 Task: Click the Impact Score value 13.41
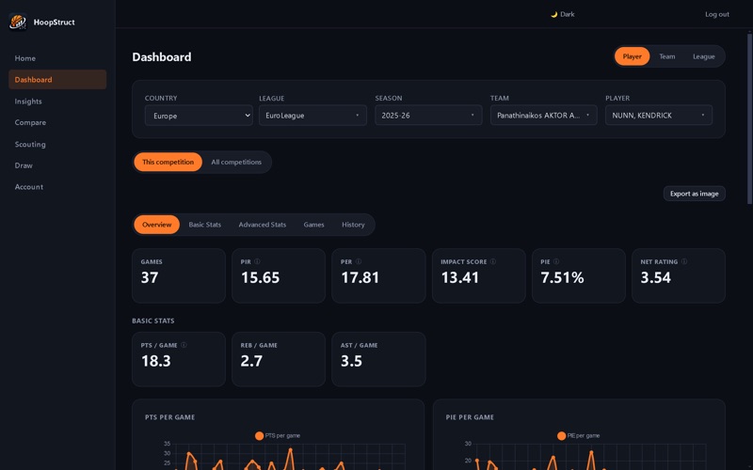[x=460, y=277]
